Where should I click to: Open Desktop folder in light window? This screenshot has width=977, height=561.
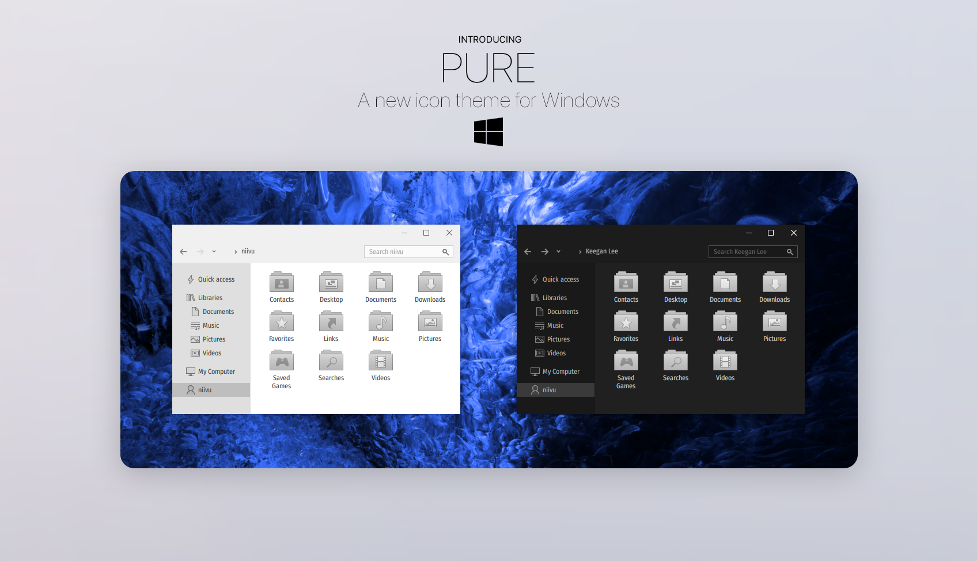point(331,287)
